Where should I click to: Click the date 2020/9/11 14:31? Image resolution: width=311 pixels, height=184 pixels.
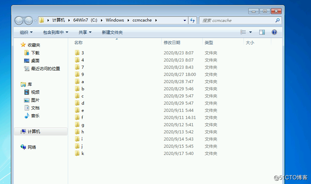click(180, 117)
